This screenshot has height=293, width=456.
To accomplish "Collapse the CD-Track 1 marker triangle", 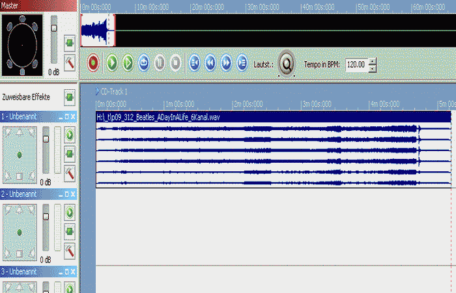I will (97, 92).
